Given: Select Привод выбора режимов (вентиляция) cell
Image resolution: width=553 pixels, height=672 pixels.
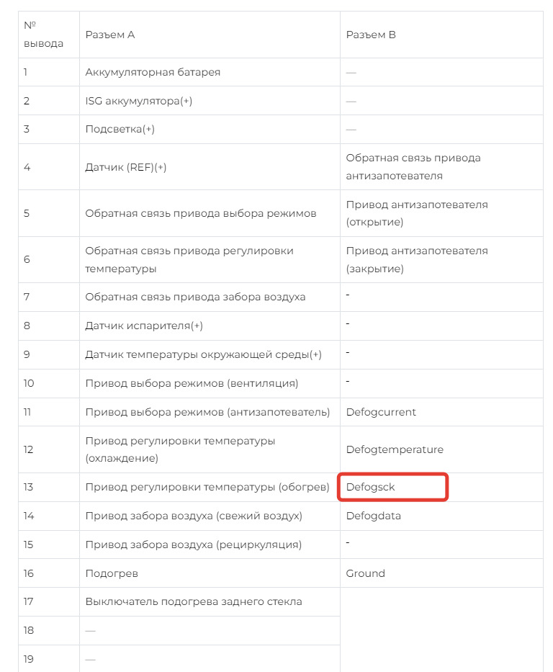Looking at the screenshot, I should (192, 383).
